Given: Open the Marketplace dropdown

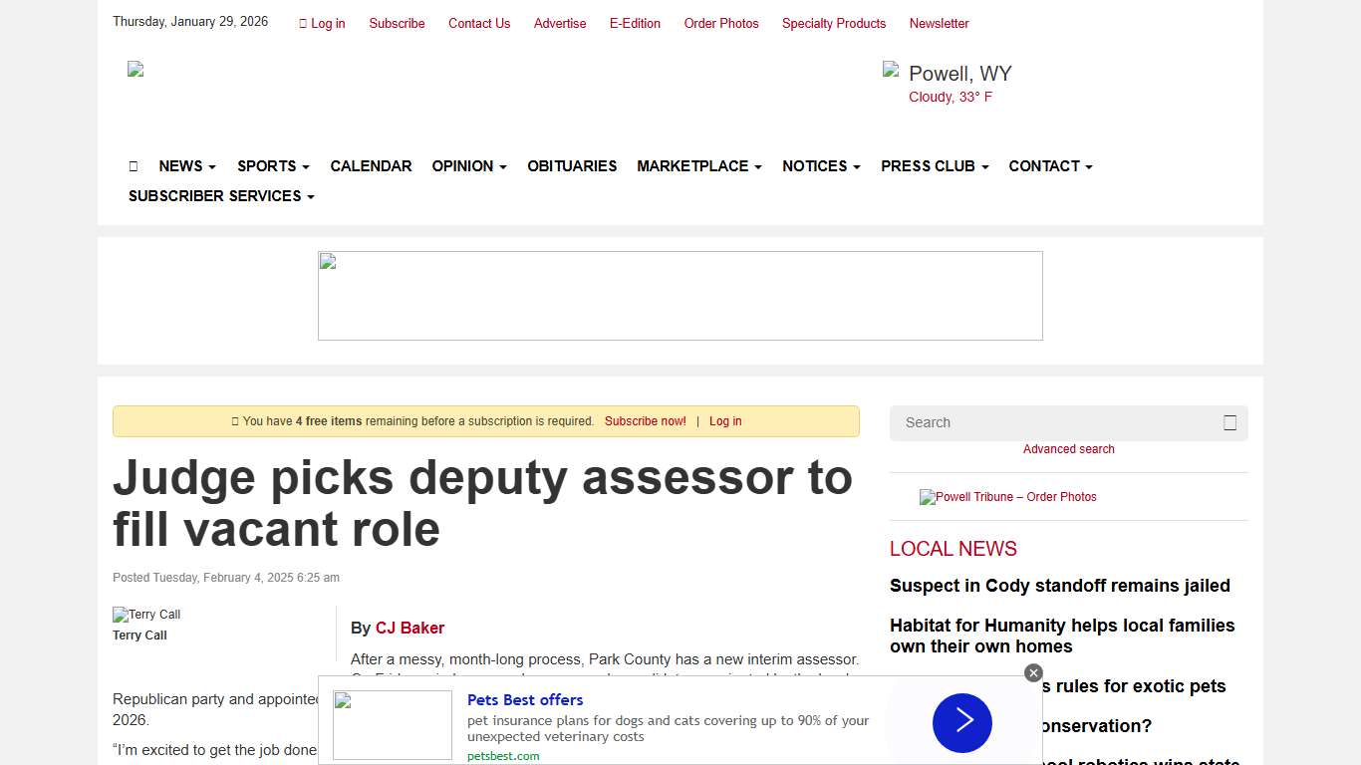Looking at the screenshot, I should pos(698,166).
